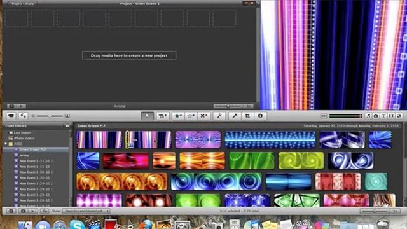Screen dimensions: 407x229
Task: Open the titles browser T icon
Action: point(383,116)
